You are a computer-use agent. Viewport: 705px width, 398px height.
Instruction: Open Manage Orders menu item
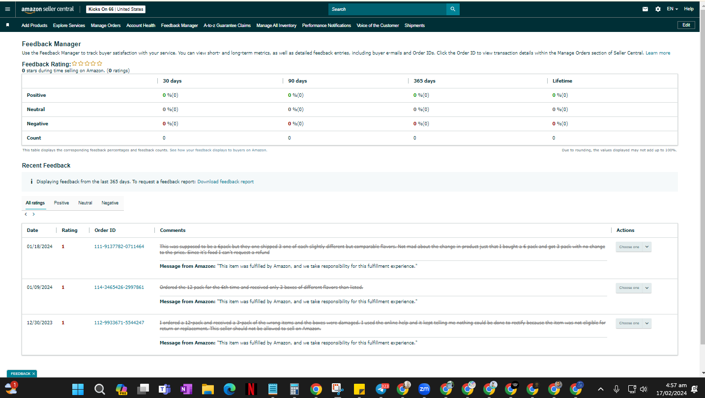pyautogui.click(x=106, y=26)
